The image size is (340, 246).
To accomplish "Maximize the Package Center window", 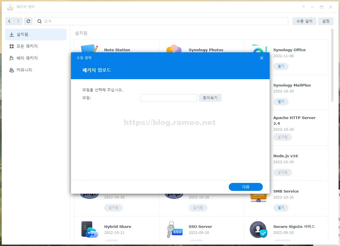I will point(322,7).
